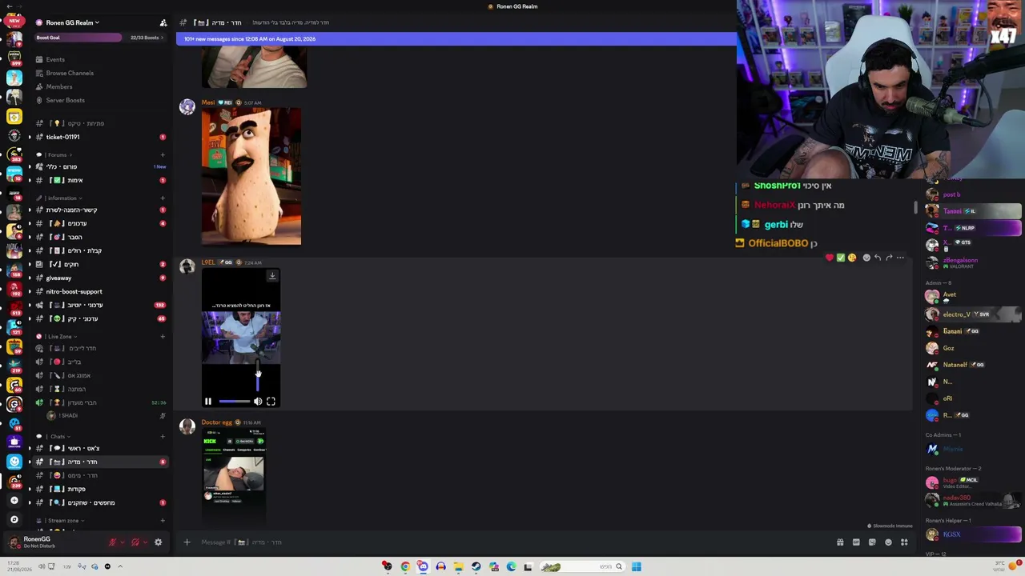Screen dimensions: 1025x576
Task: Open the apps launcher in message bar
Action: [904, 542]
